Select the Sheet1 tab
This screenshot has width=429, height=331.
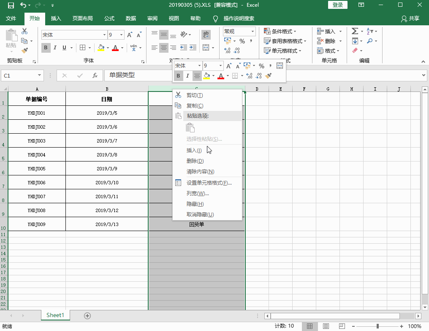(x=55, y=315)
